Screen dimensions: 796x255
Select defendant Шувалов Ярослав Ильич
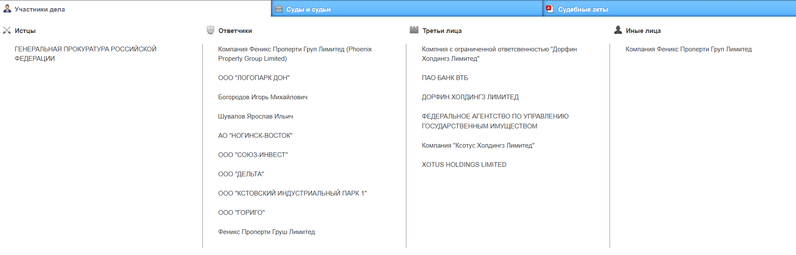tap(255, 116)
